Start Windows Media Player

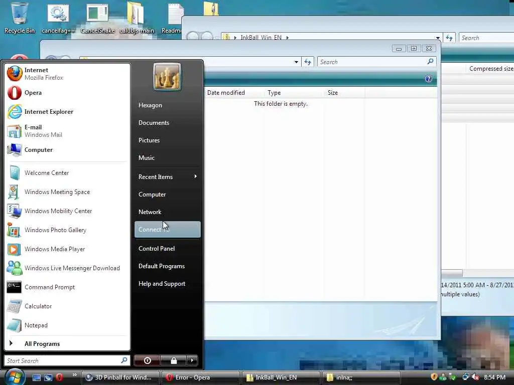point(67,249)
